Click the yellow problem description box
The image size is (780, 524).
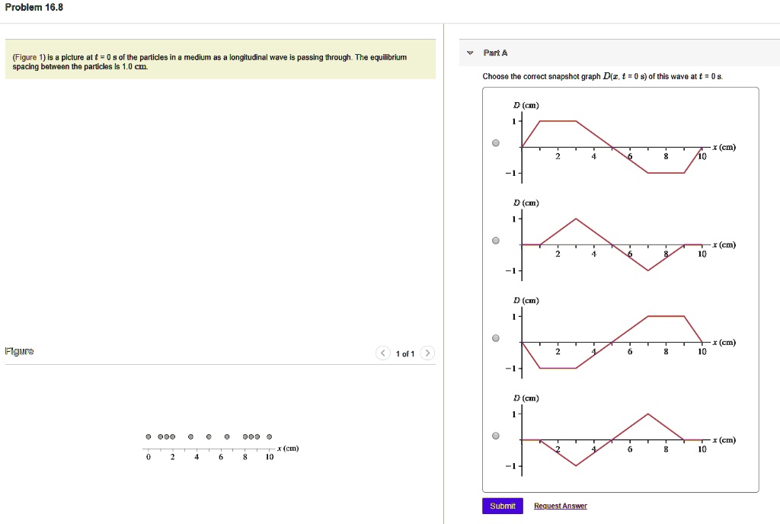(x=221, y=62)
